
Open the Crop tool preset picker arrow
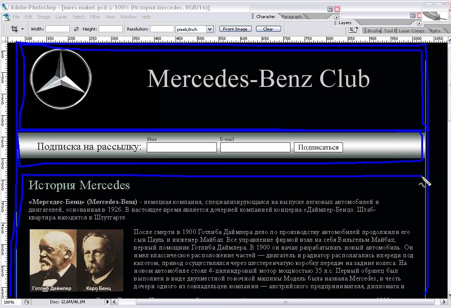(22, 29)
